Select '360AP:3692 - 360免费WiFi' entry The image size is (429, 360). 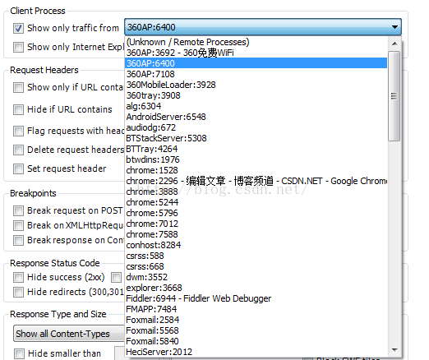click(256, 53)
